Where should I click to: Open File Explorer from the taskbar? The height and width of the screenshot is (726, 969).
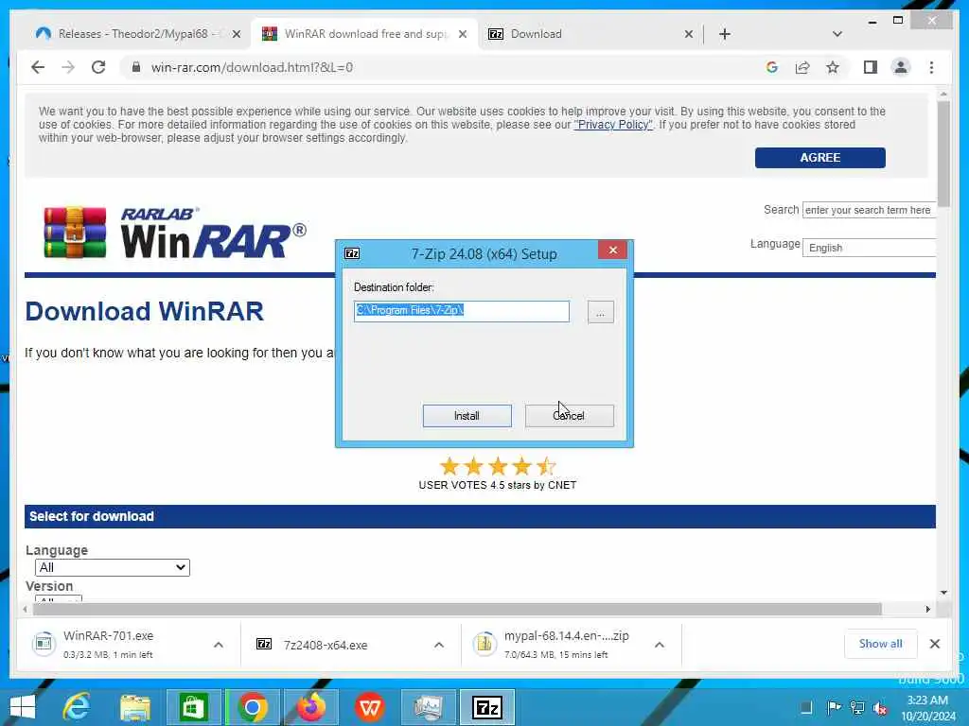point(134,707)
